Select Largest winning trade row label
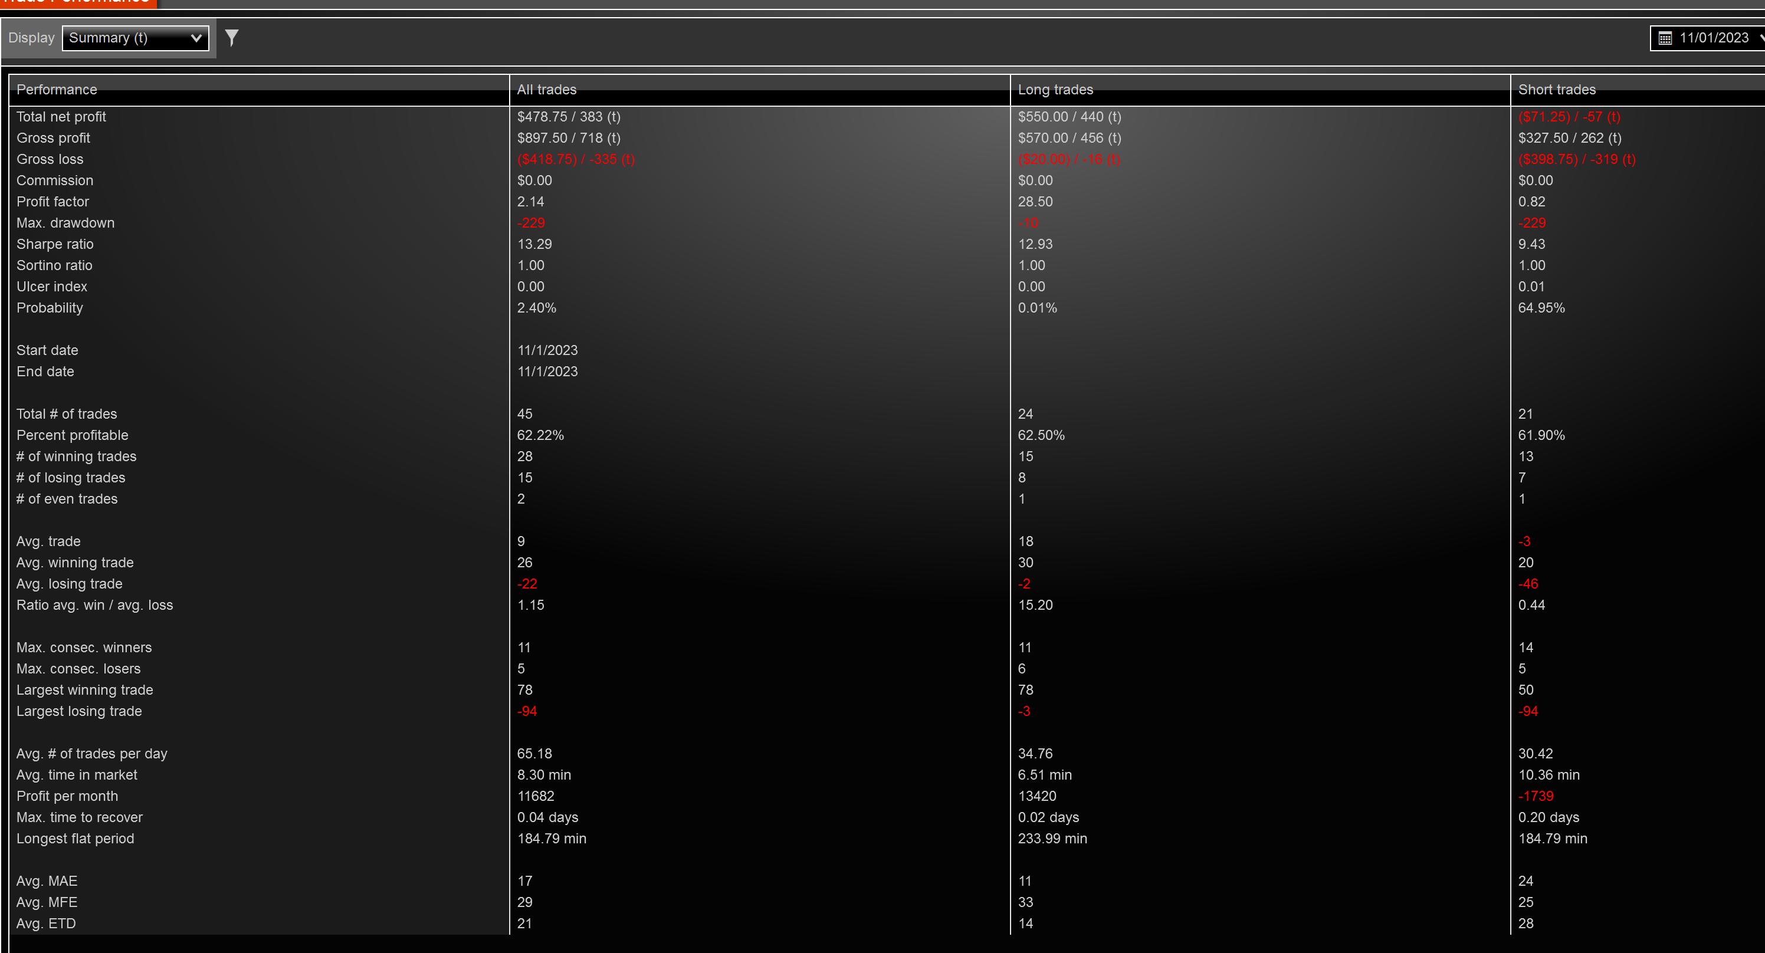1765x953 pixels. tap(84, 690)
